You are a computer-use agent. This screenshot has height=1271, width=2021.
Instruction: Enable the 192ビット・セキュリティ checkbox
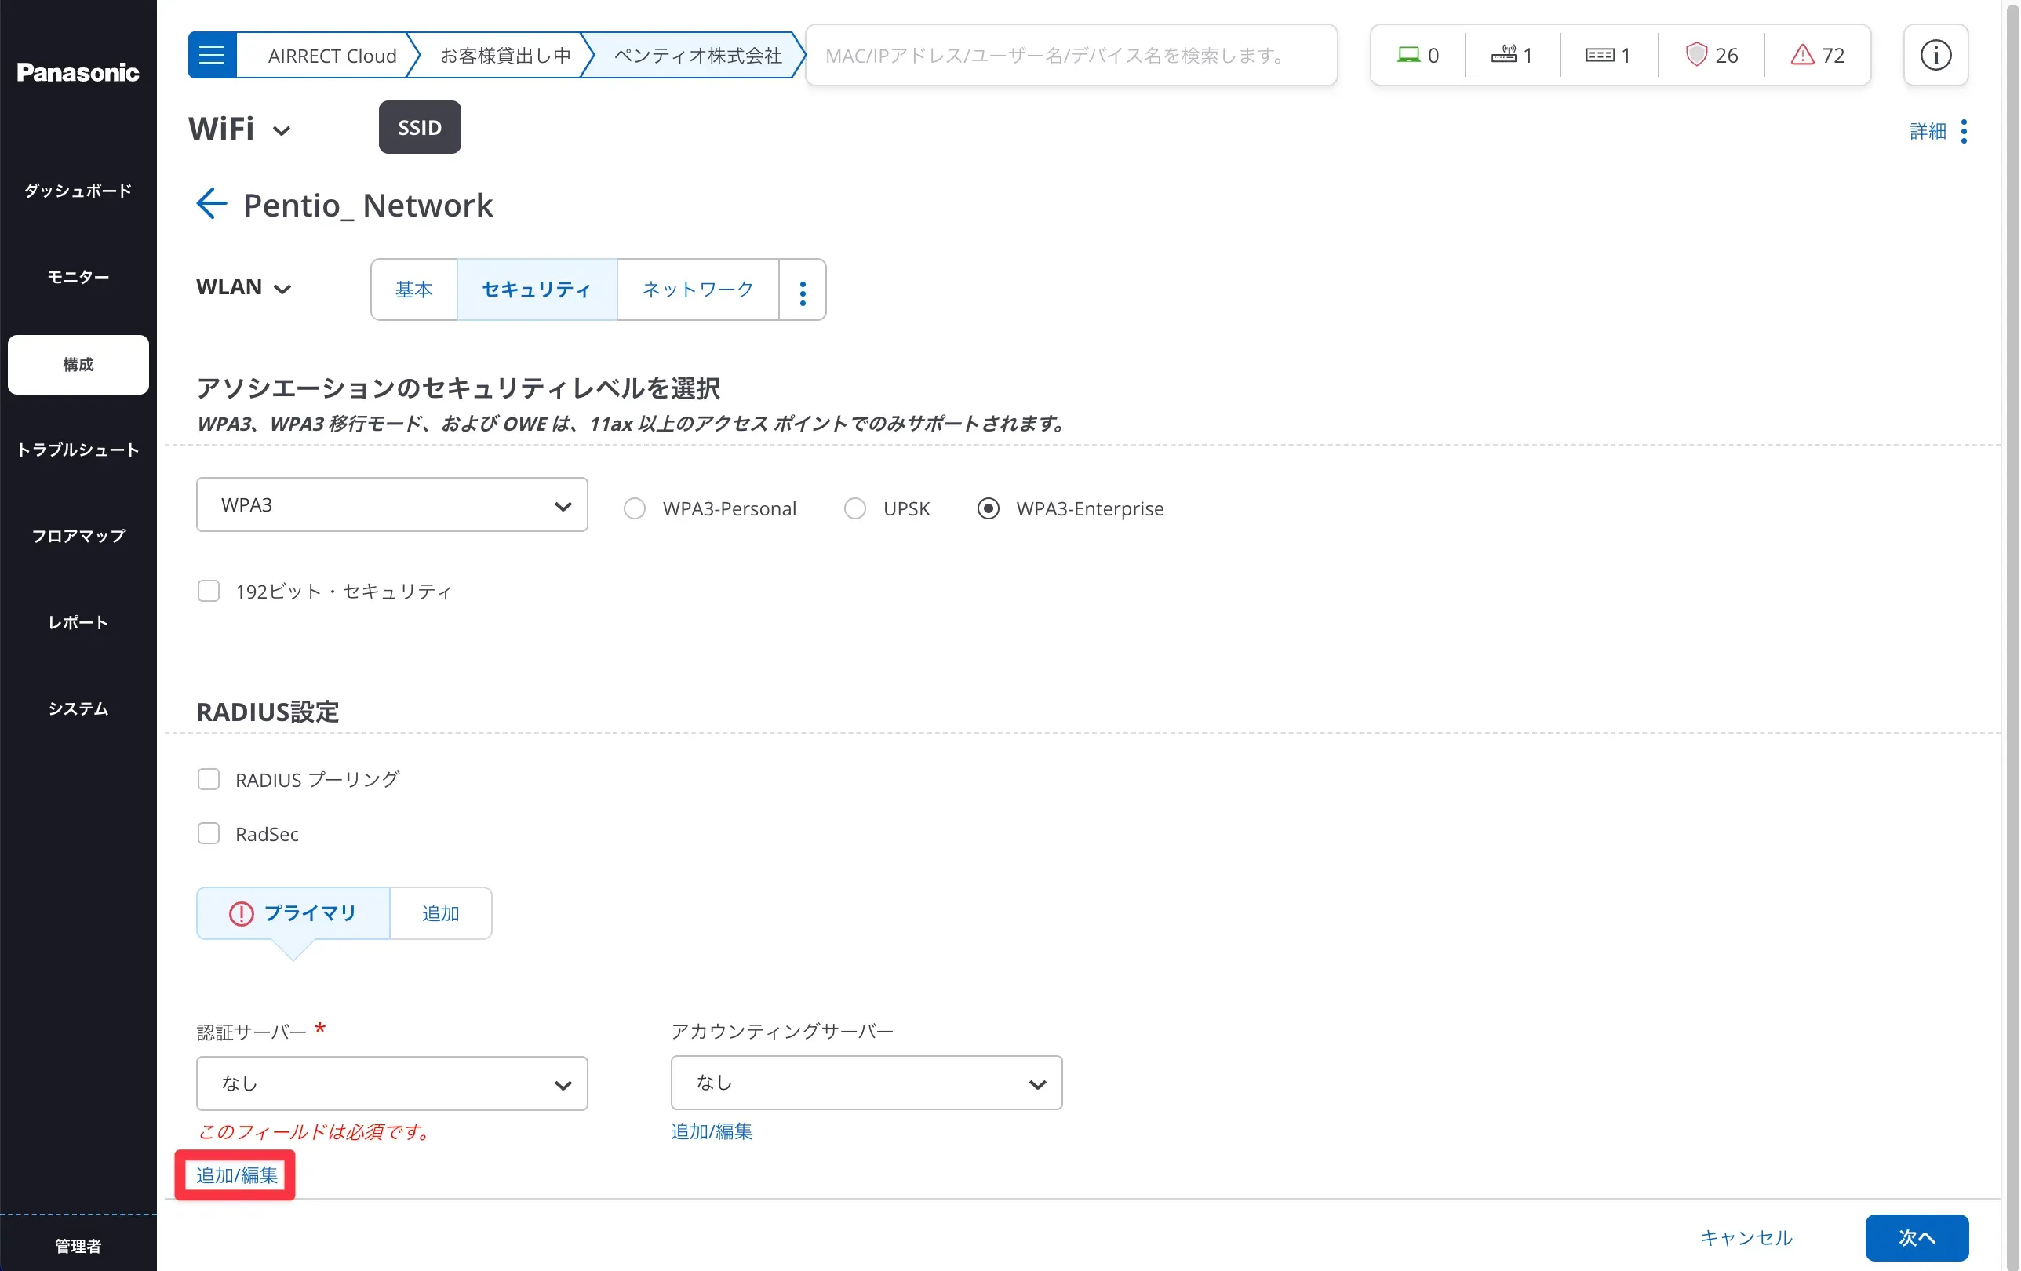pyautogui.click(x=209, y=590)
